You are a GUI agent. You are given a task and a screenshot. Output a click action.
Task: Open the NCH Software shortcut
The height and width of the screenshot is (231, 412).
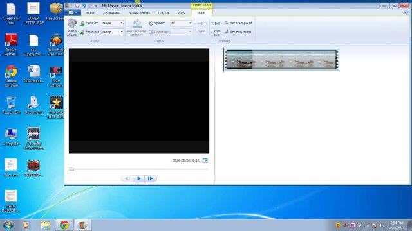click(x=56, y=76)
